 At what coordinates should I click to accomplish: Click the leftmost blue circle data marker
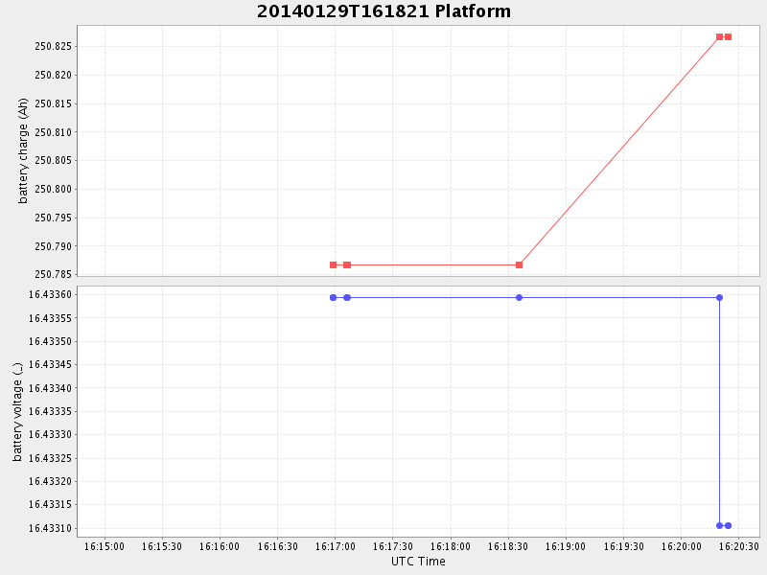point(333,297)
